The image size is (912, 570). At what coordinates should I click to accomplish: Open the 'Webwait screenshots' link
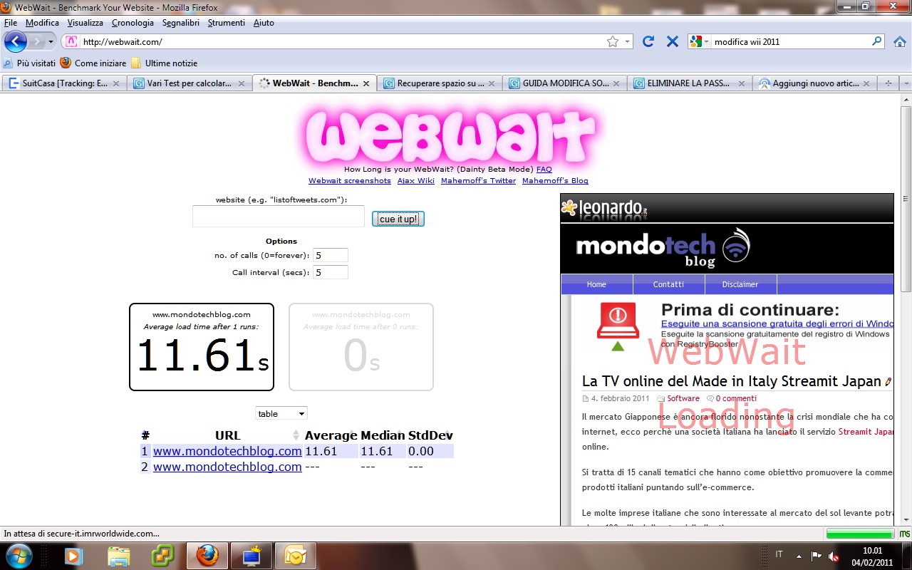[x=350, y=180]
